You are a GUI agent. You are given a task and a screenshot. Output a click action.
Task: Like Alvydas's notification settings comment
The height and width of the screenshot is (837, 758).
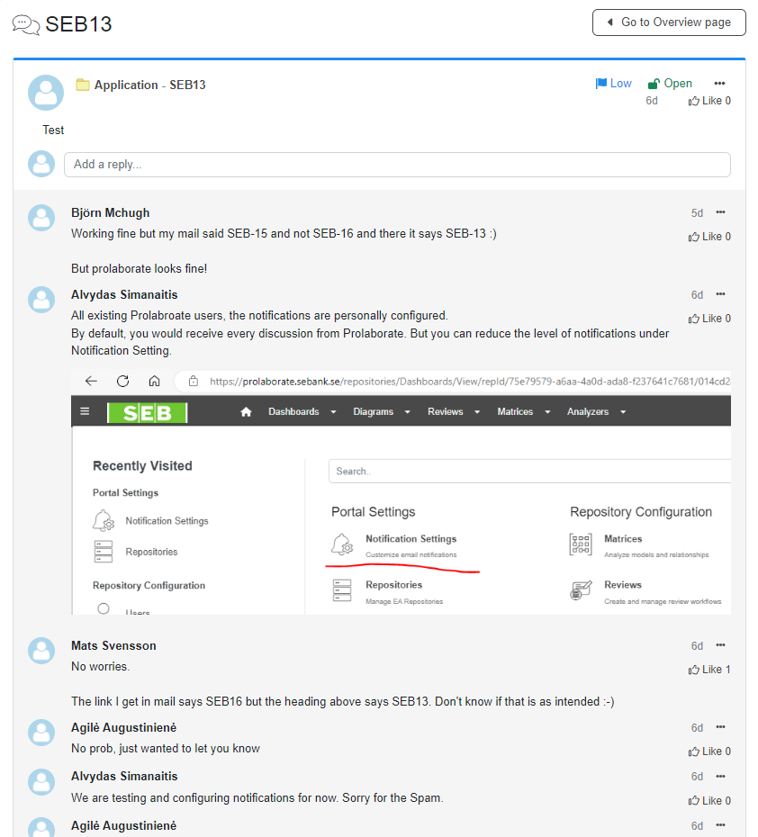(x=709, y=319)
